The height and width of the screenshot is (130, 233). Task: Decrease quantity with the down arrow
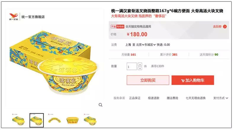140,68
